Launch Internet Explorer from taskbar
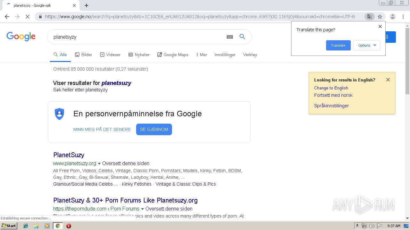This screenshot has height=230, width=410. coord(26,226)
